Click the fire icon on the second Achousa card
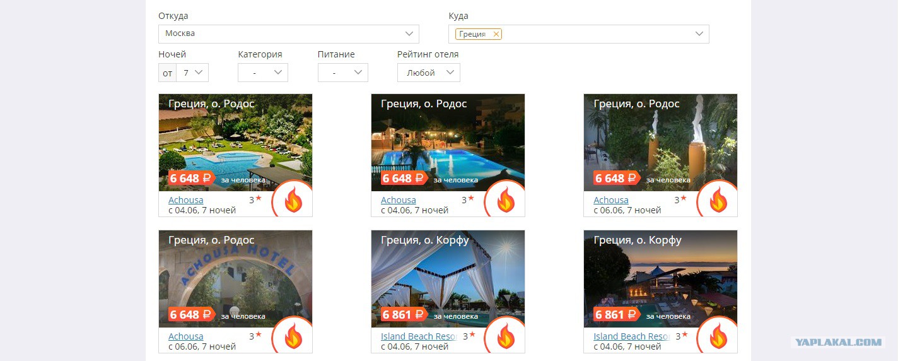The width and height of the screenshot is (898, 361). tap(505, 201)
